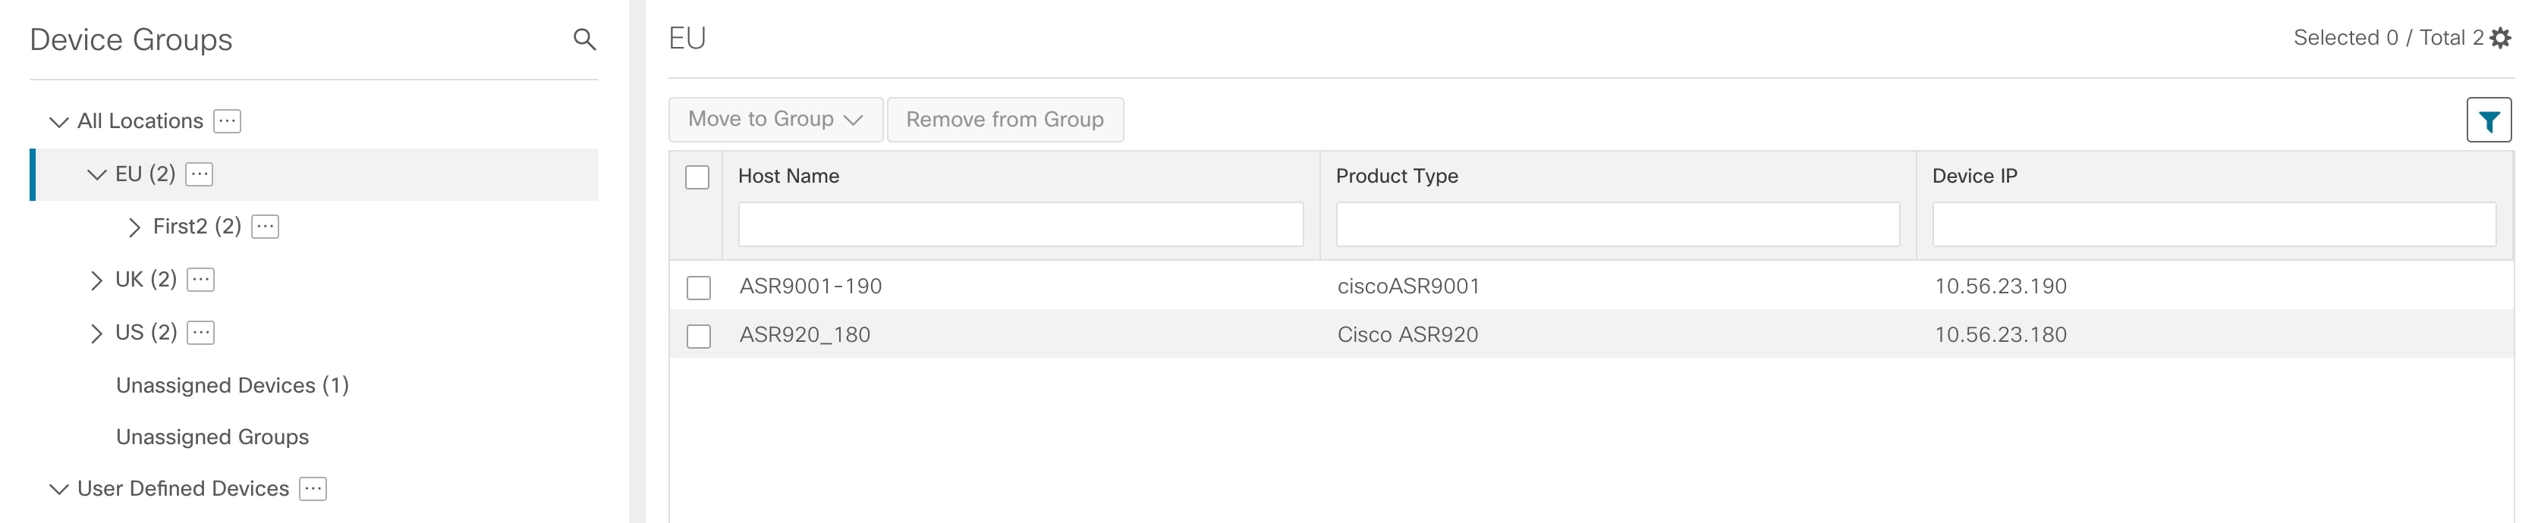Click the Host Name filter field
This screenshot has width=2538, height=523.
1020,224
